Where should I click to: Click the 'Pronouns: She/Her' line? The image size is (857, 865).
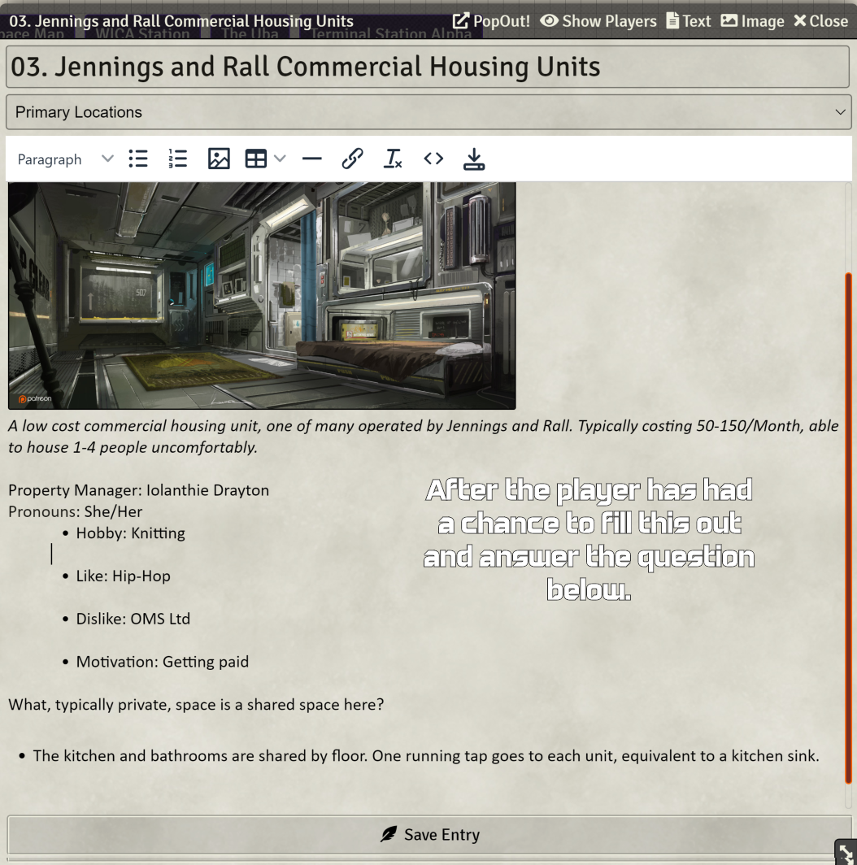tap(75, 511)
